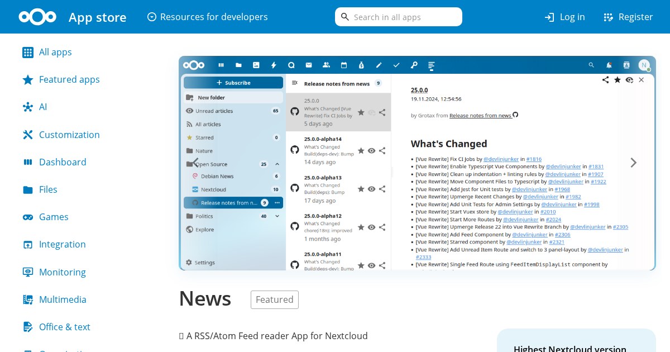Click the Games controller icon
This screenshot has height=352, width=670.
coord(28,217)
